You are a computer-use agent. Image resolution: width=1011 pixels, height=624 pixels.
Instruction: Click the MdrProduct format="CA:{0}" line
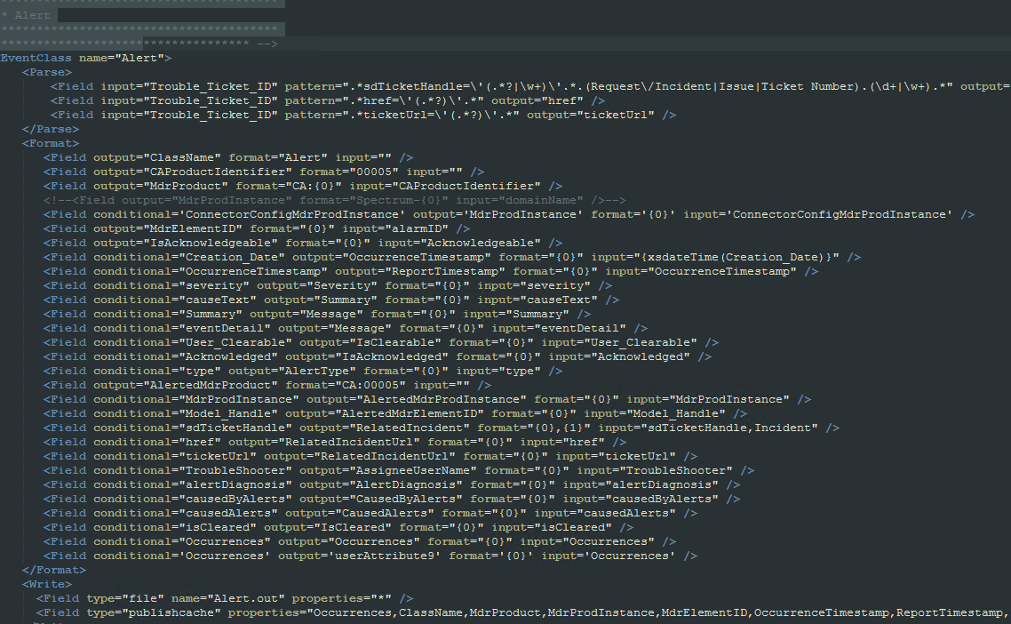coord(303,186)
